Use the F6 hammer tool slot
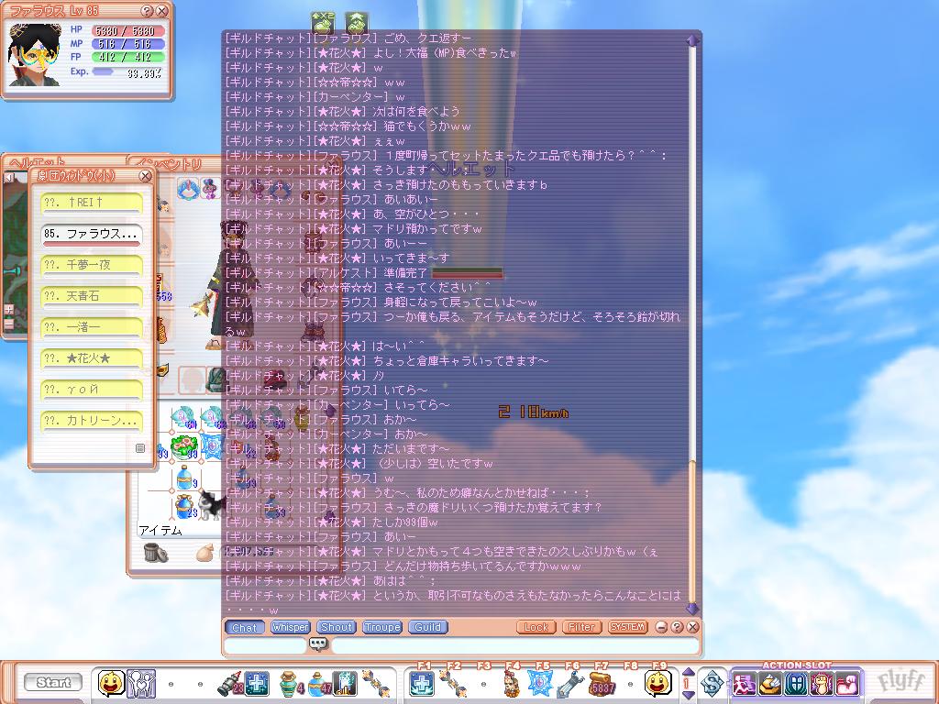This screenshot has width=939, height=704. [570, 684]
